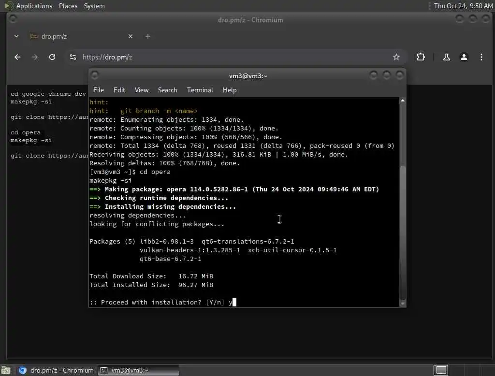The image size is (495, 376).
Task: Click the 'vulkan-headers-1:1.3.285-1' package name
Action: pos(189,250)
